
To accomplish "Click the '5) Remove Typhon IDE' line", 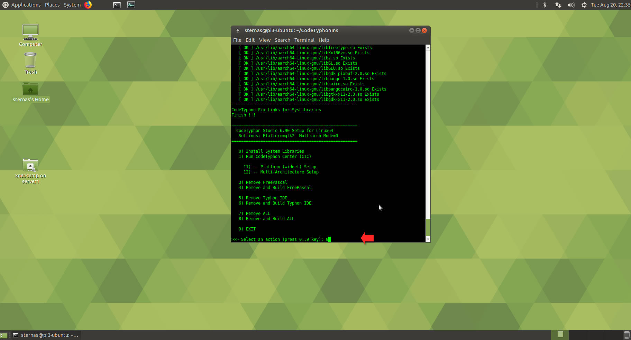I will (x=263, y=198).
